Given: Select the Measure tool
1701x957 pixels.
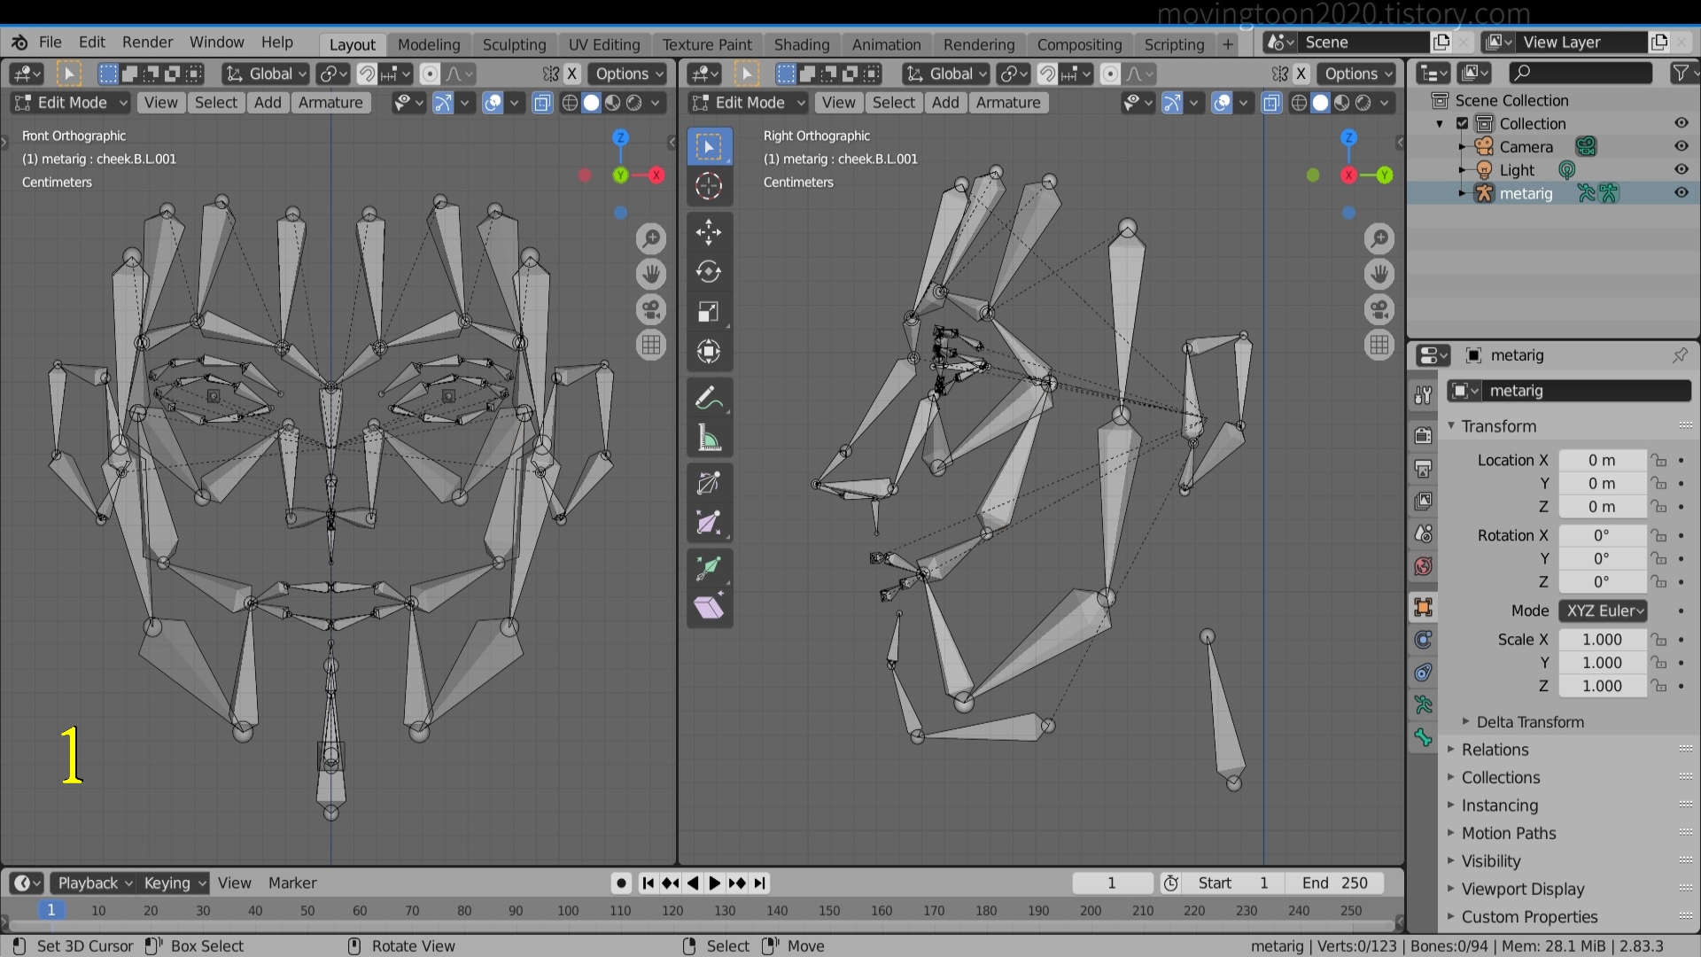Looking at the screenshot, I should (709, 438).
